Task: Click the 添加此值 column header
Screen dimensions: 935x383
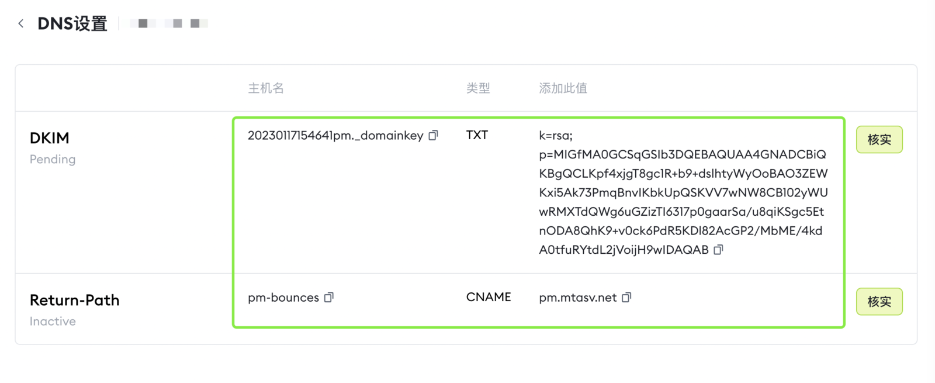Action: pyautogui.click(x=563, y=88)
